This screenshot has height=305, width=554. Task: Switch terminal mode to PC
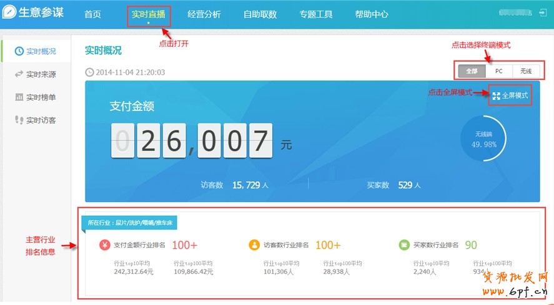499,71
